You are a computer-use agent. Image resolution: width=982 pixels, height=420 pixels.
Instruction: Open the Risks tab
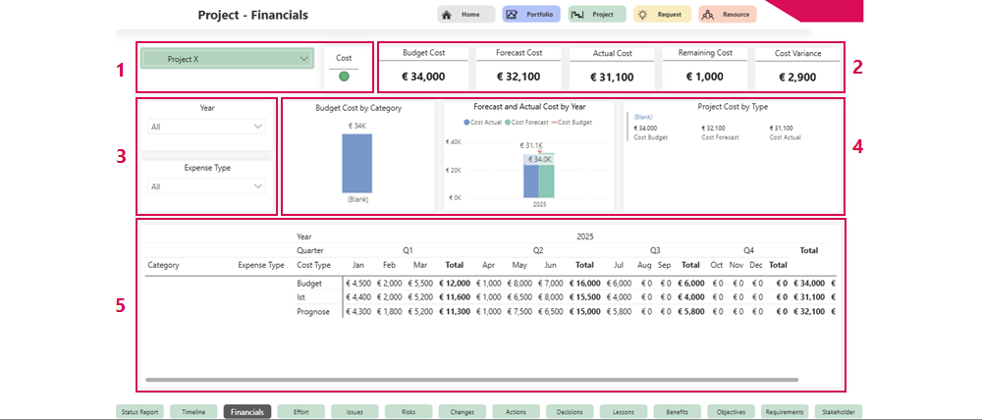[409, 412]
